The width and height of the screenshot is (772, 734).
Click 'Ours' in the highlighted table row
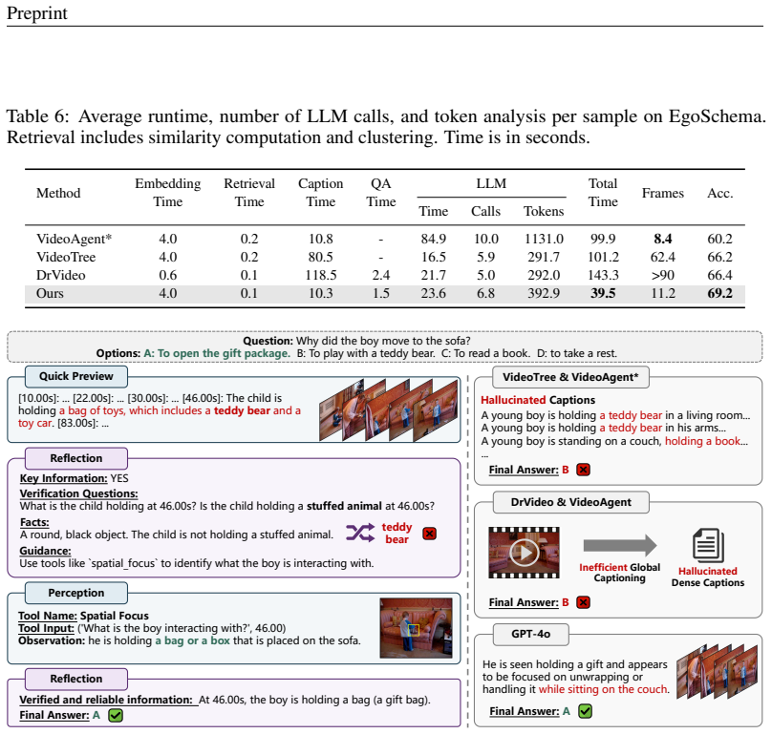click(x=50, y=293)
